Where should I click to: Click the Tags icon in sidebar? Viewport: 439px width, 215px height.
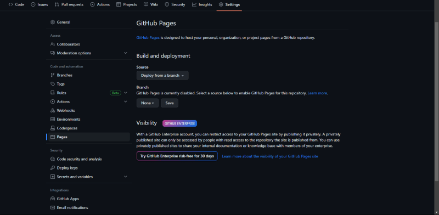53,84
